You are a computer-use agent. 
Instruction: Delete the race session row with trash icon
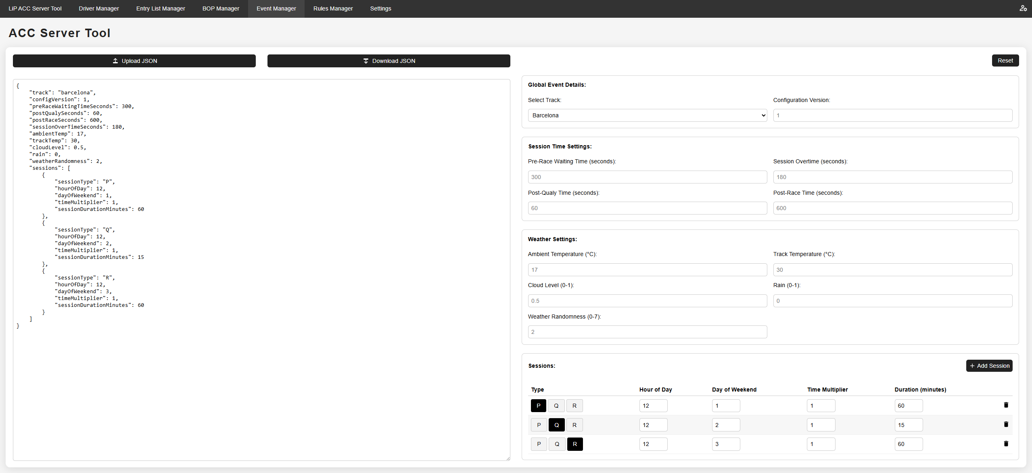coord(1006,444)
